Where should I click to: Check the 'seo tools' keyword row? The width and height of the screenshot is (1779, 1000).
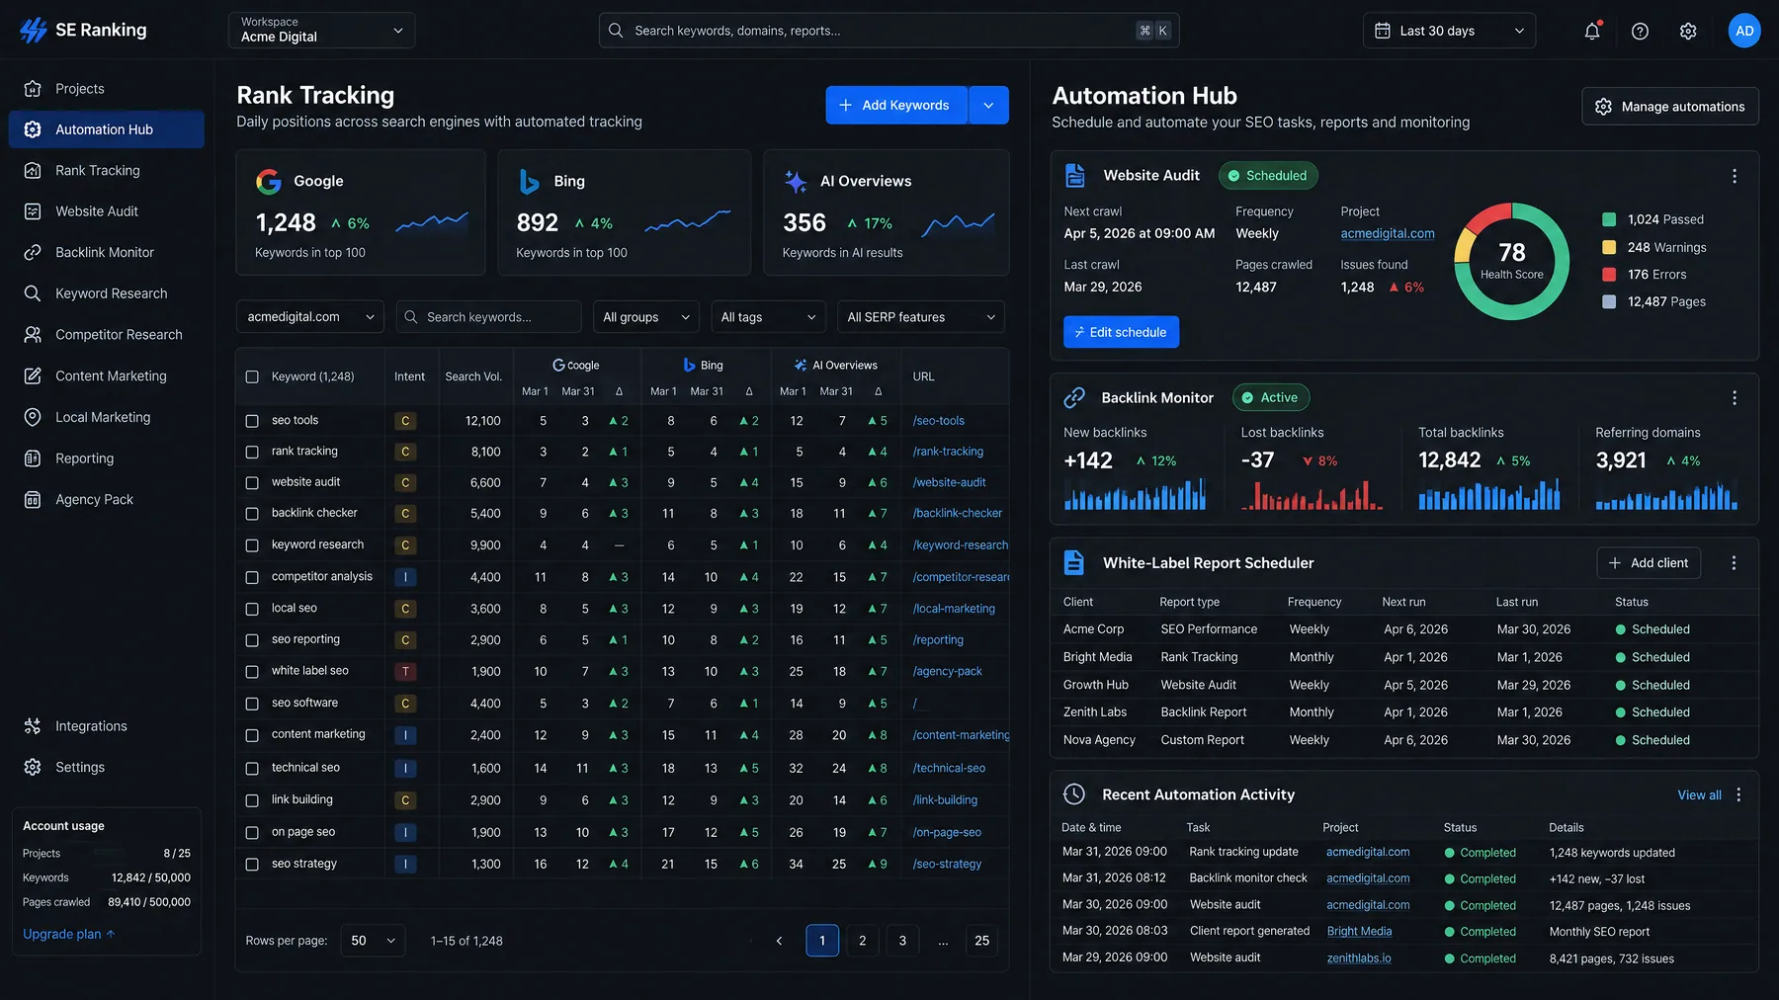(252, 421)
